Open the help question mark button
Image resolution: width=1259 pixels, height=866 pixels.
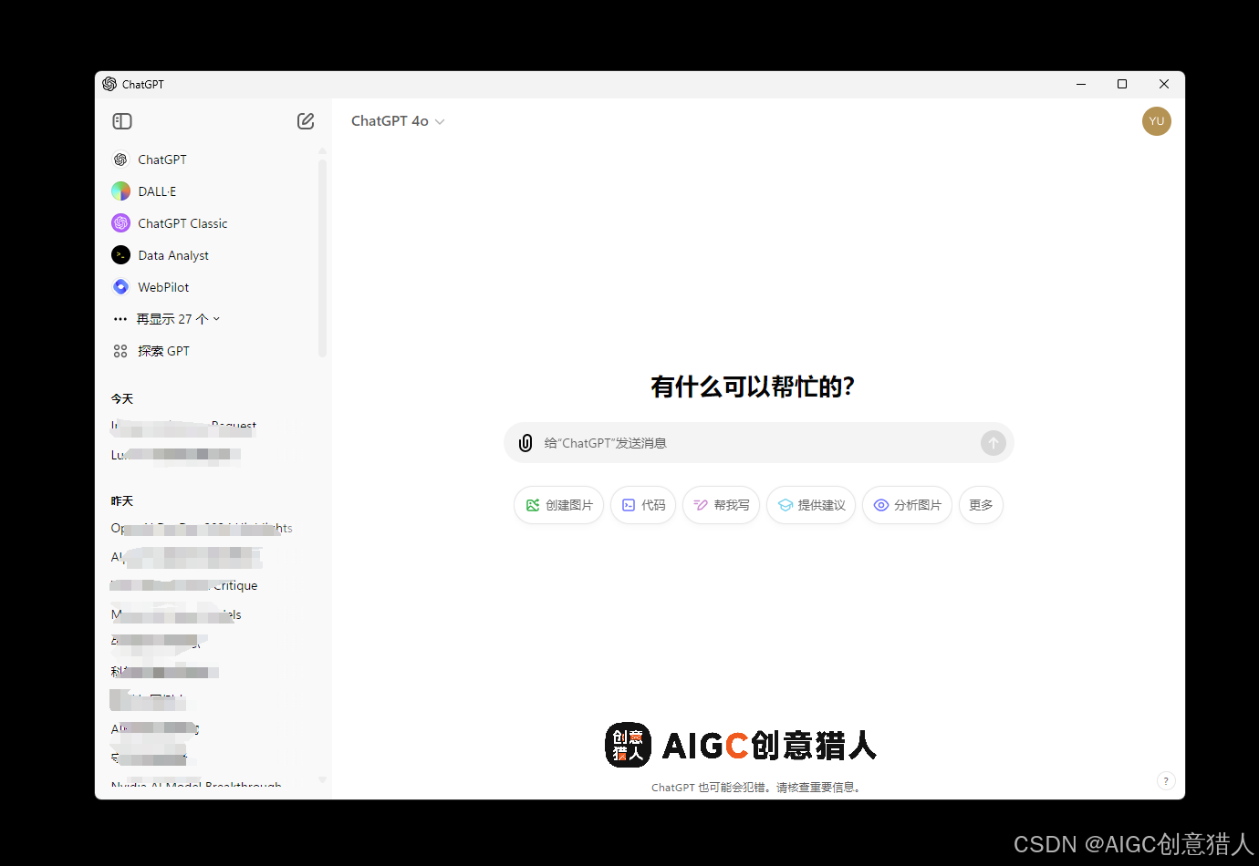pos(1165,781)
